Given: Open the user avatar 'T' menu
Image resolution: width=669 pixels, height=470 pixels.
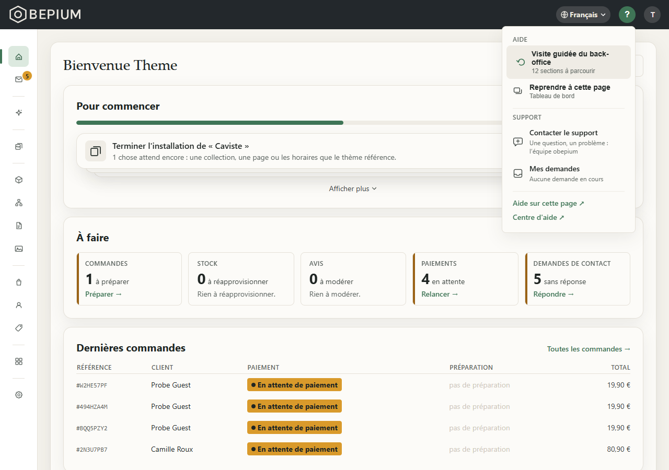Looking at the screenshot, I should click(652, 15).
